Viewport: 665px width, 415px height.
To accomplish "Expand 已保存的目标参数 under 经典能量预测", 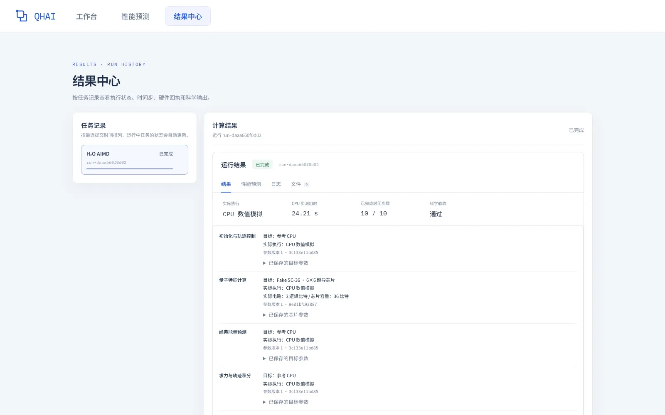I will tap(286, 359).
